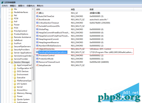This screenshot has height=103, width=142.
Task: Click the data '0x00278d00 (2592000)'
Action: 100,23
